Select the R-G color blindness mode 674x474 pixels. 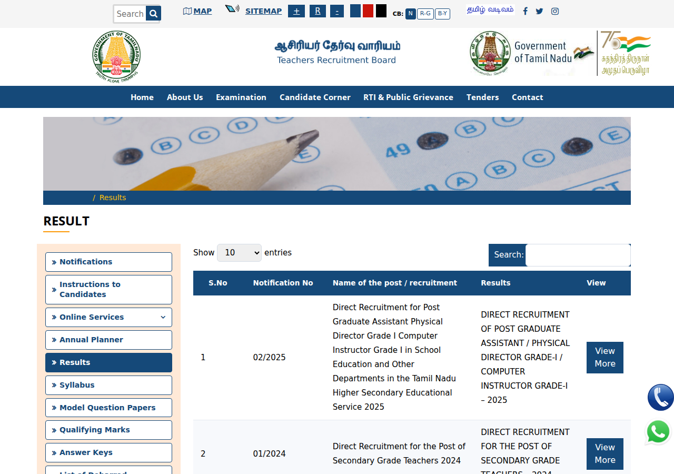(x=425, y=14)
